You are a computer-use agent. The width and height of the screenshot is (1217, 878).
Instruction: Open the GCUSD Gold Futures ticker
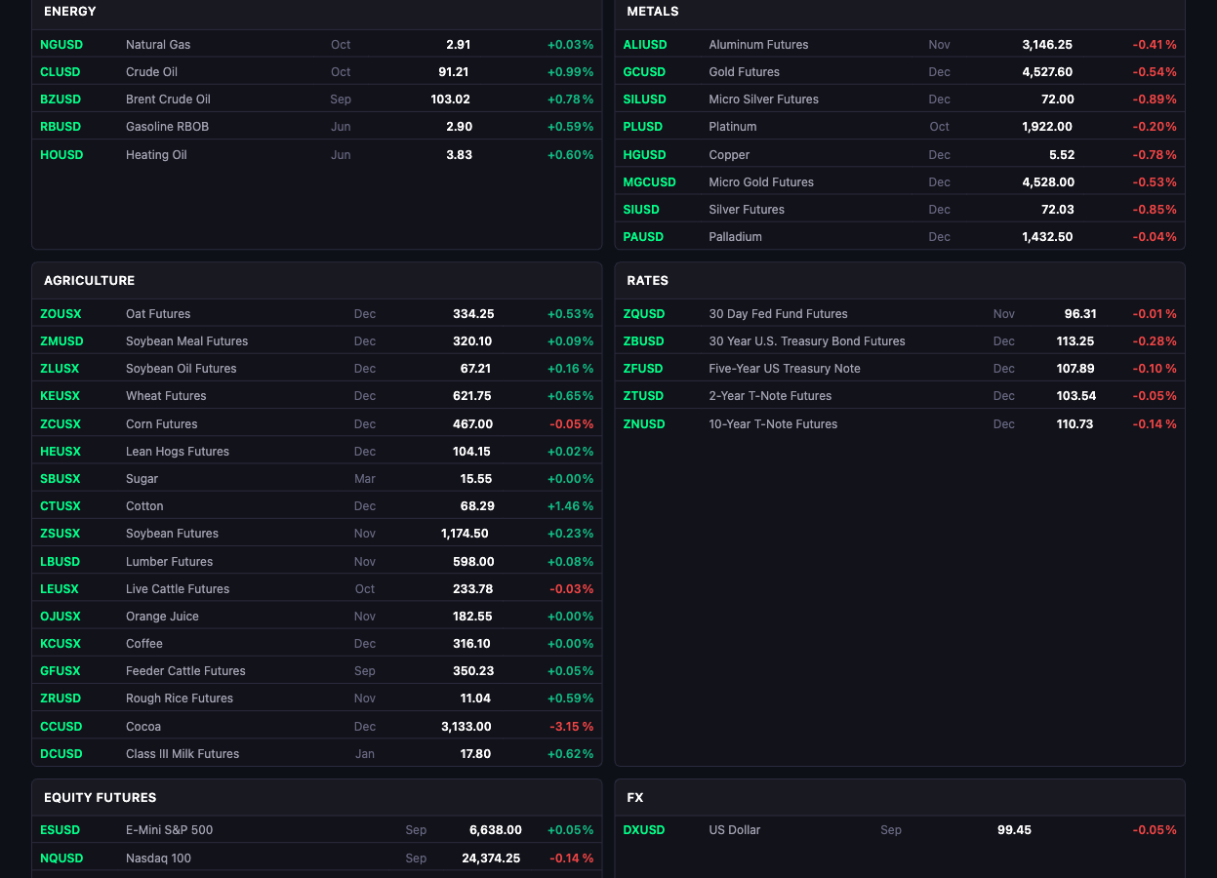[x=644, y=71]
